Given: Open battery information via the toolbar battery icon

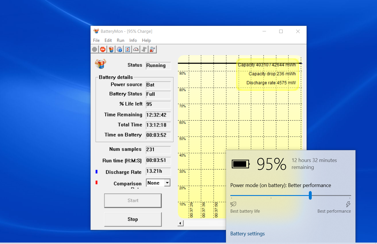Looking at the screenshot, I should (x=111, y=49).
